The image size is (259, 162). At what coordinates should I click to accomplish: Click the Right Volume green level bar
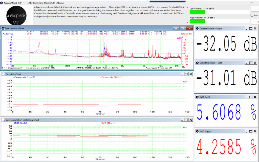(197, 21)
